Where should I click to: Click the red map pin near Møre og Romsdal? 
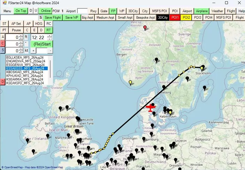click(x=145, y=28)
